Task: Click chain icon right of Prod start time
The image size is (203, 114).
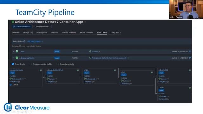Action: [x=190, y=51]
